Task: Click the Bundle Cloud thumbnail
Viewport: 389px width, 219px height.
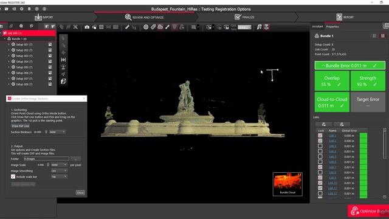Action: coord(287,184)
